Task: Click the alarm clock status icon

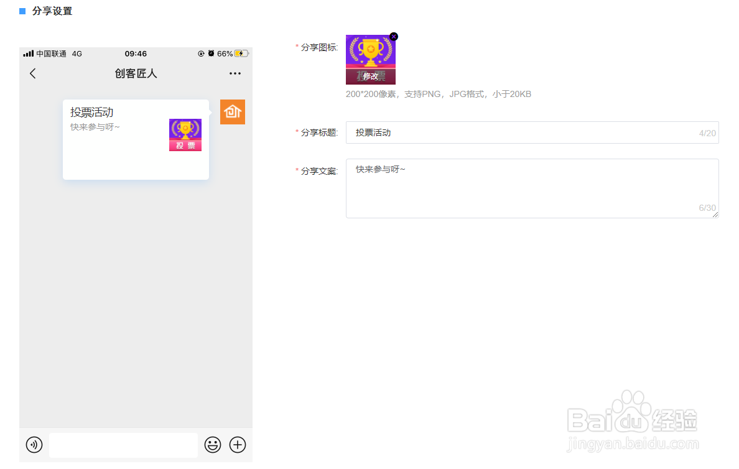Action: (211, 53)
